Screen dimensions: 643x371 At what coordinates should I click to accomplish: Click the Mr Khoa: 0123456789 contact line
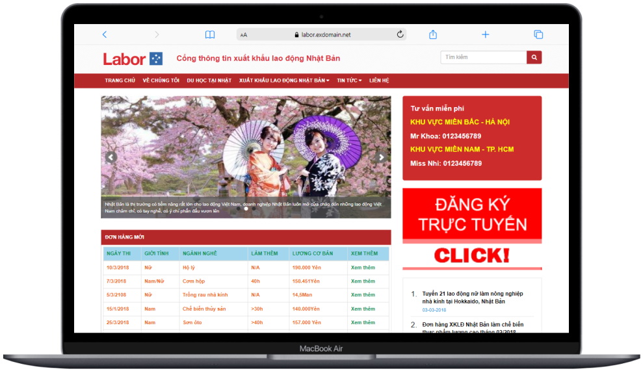(446, 136)
